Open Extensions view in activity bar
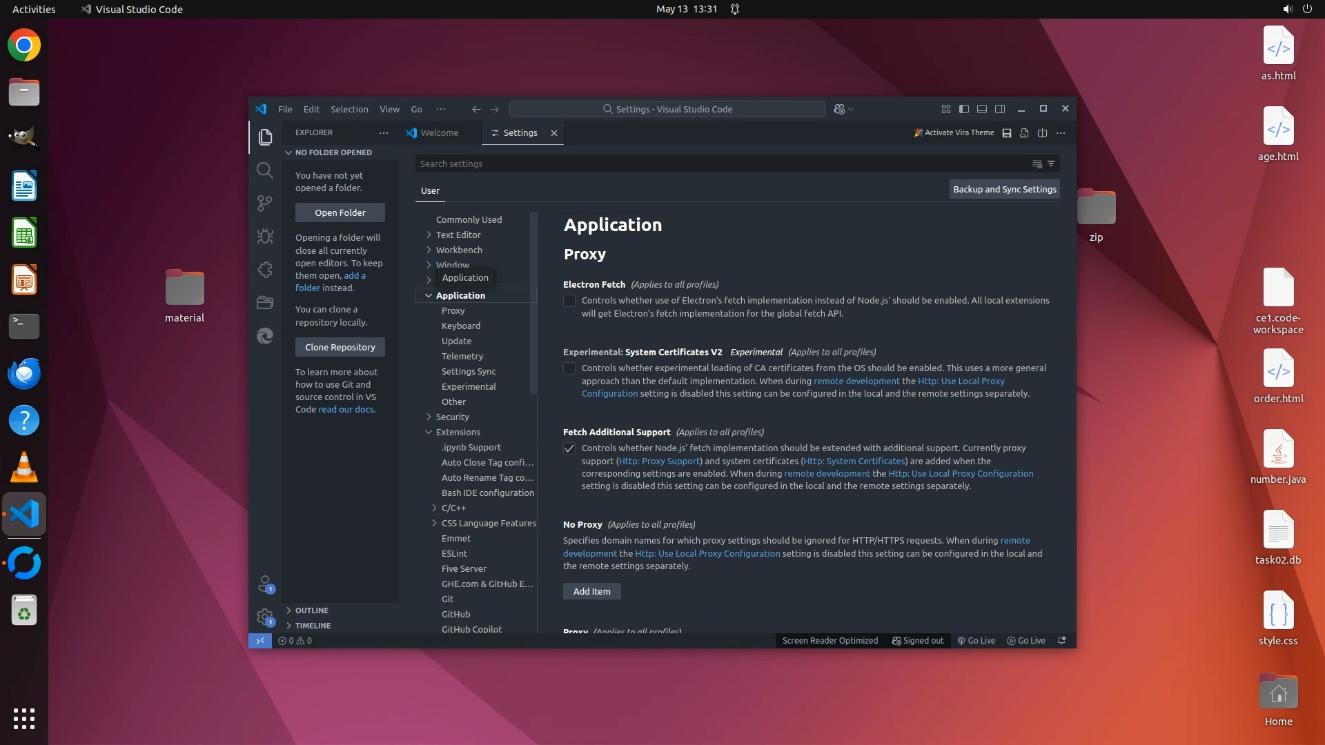 pyautogui.click(x=265, y=270)
